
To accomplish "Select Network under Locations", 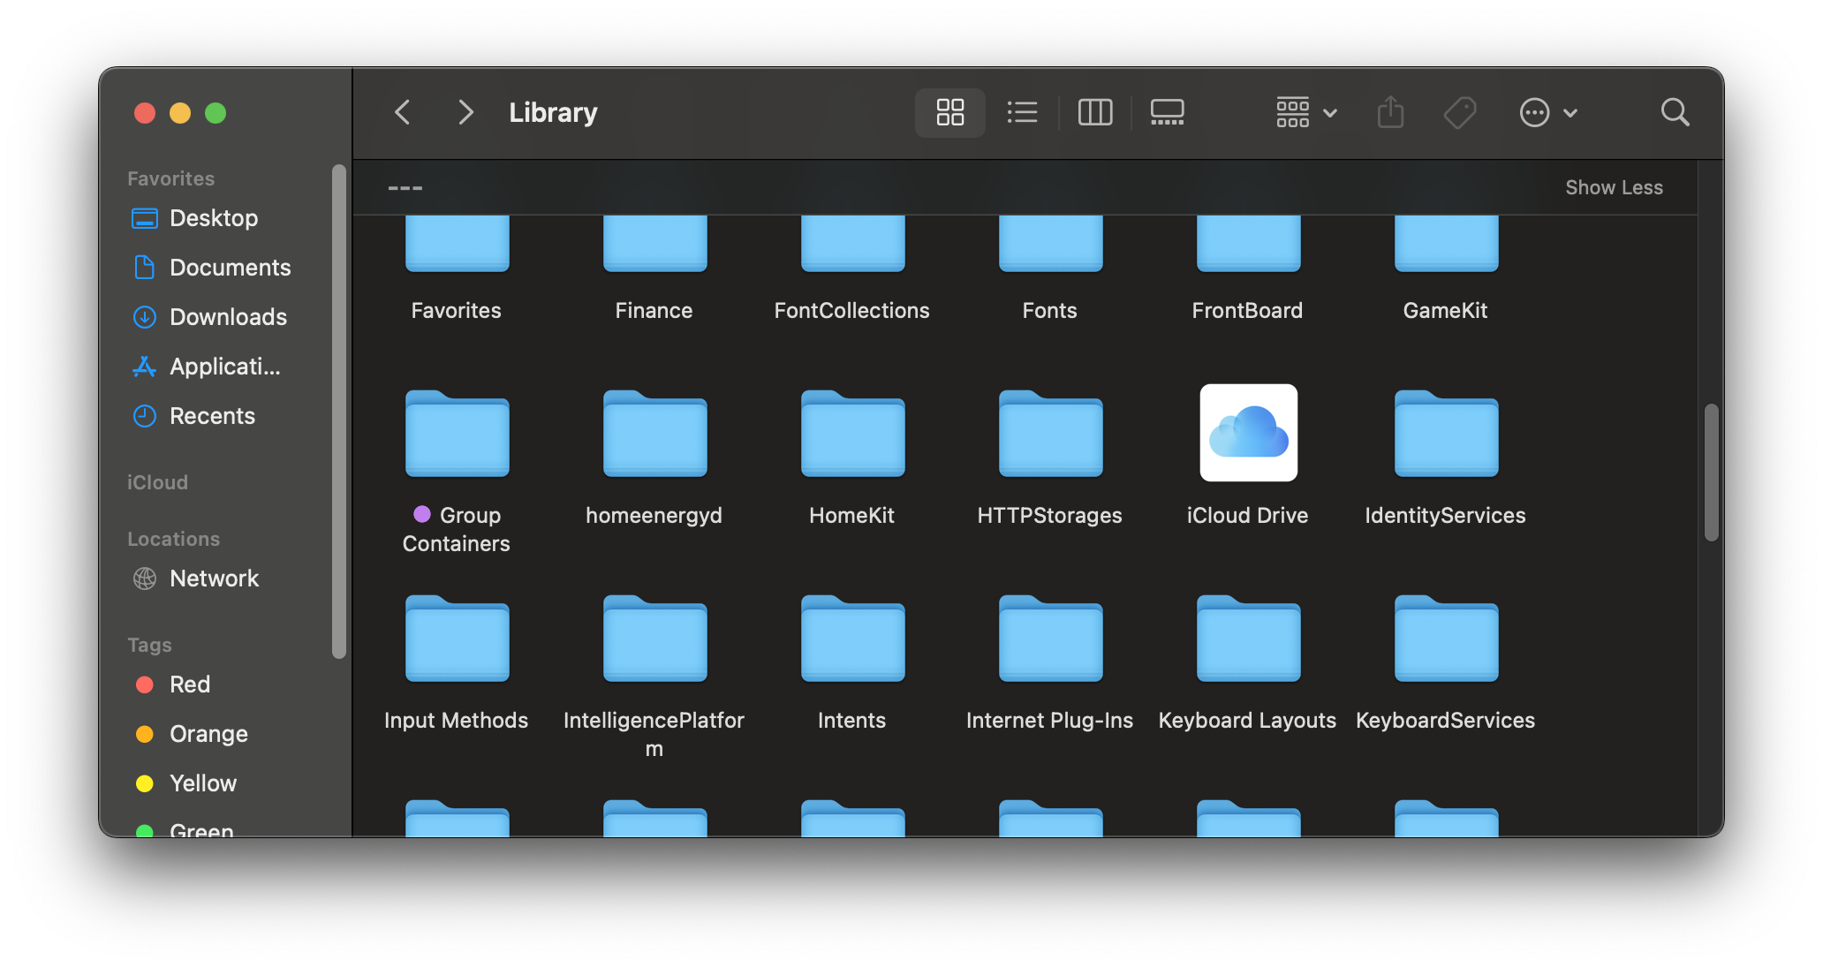I will 214,579.
